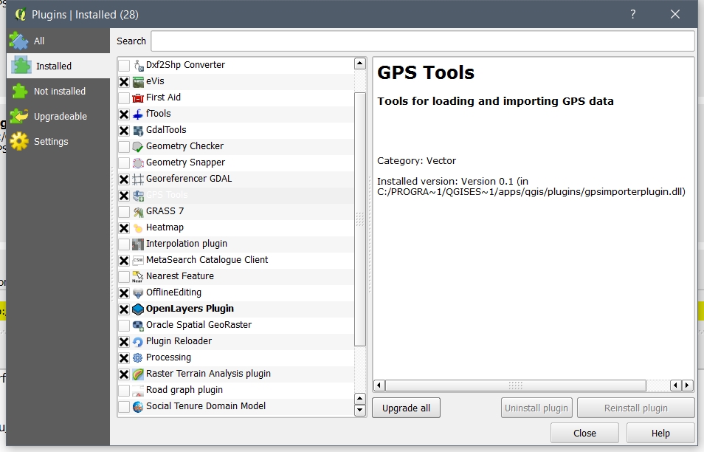Switch to the All plugins tab
704x452 pixels.
58,41
